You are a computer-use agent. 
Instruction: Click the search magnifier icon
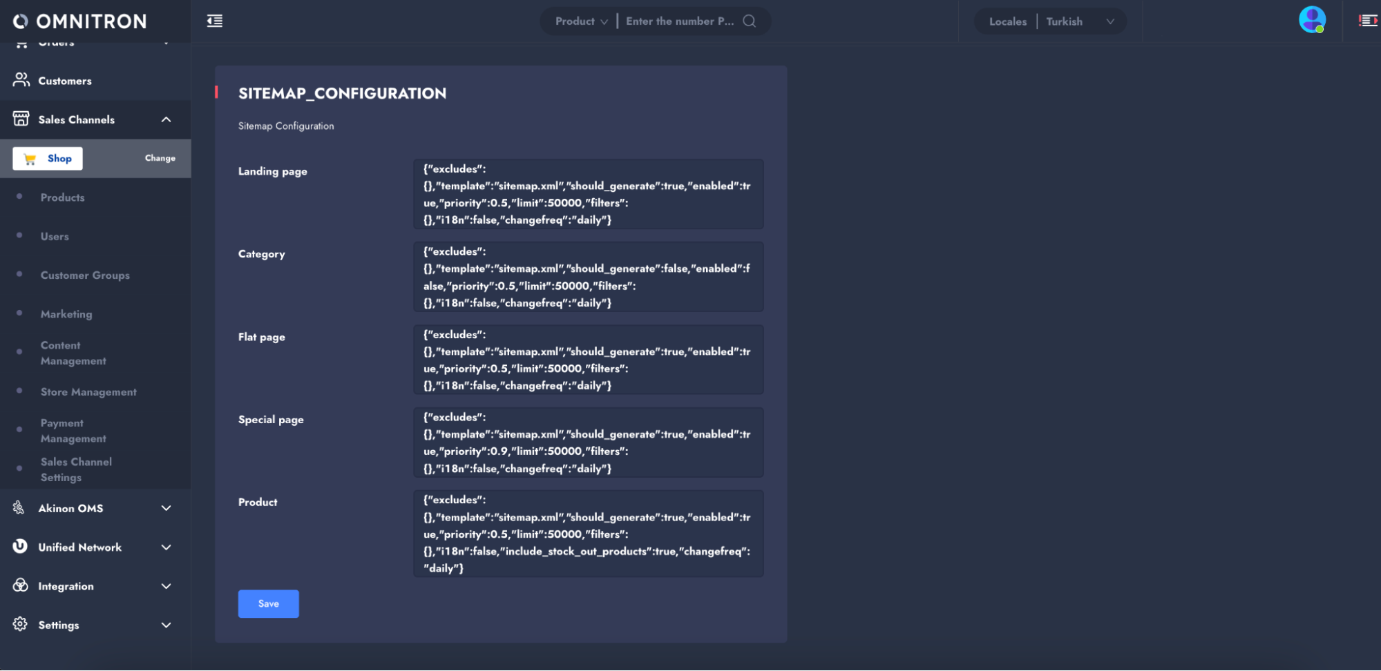(x=750, y=21)
